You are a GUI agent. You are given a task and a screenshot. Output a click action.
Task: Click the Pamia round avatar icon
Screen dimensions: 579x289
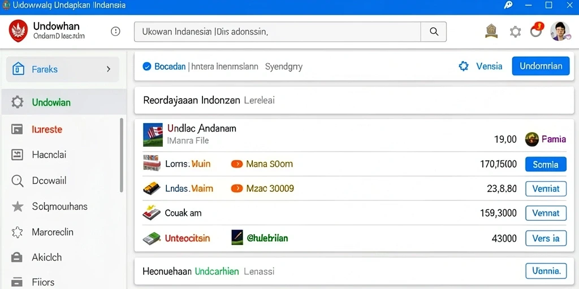[x=532, y=139]
